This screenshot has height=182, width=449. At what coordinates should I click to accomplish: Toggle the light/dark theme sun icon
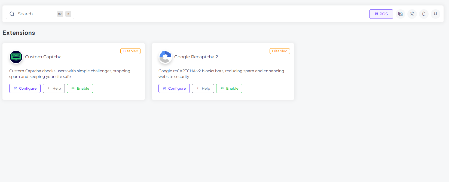point(412,14)
